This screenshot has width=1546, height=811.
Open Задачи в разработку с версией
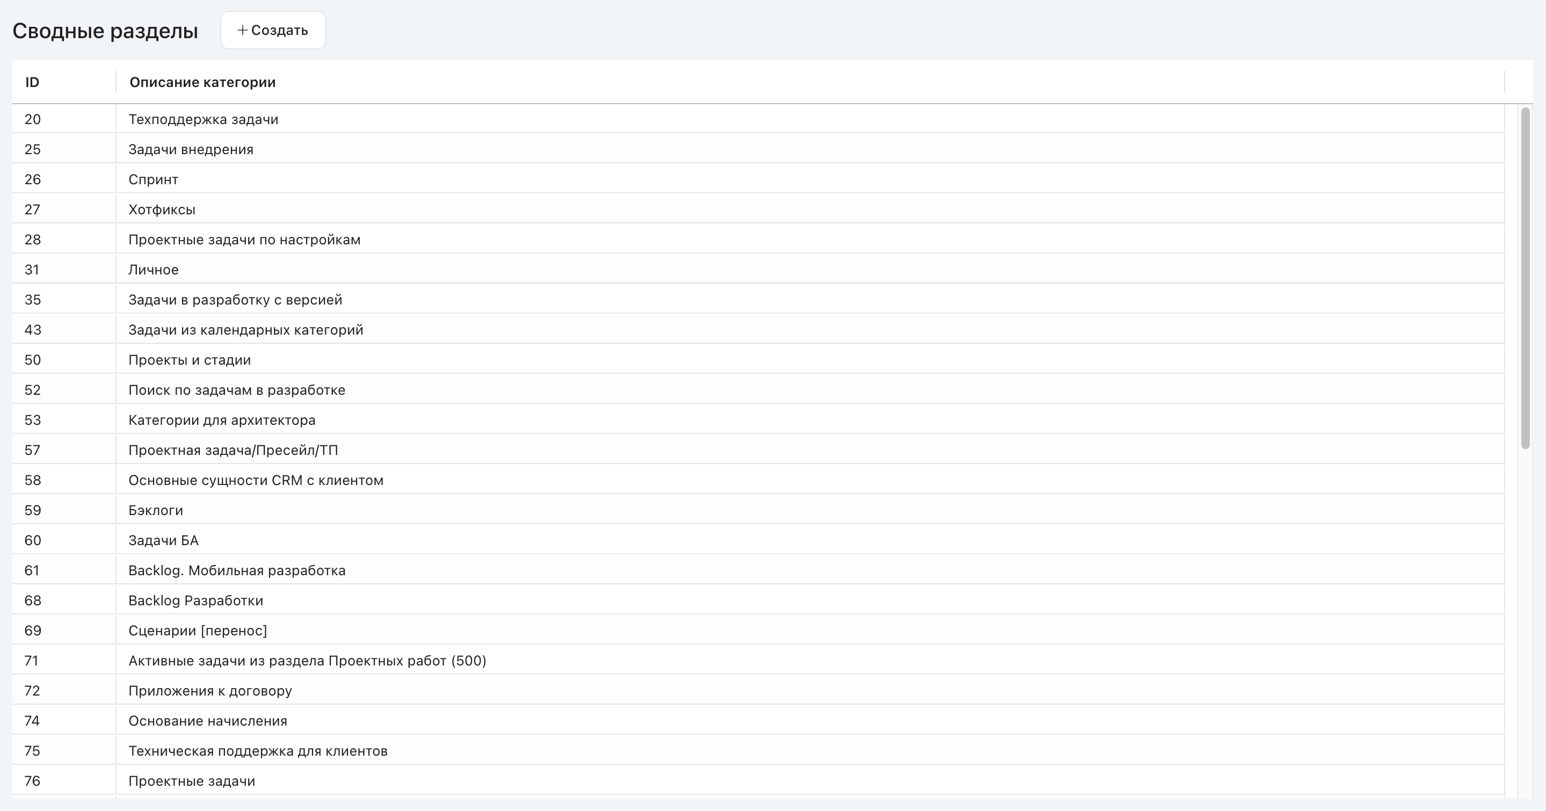pos(758,299)
